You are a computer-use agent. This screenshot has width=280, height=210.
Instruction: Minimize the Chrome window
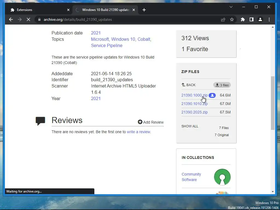tap(244, 7)
